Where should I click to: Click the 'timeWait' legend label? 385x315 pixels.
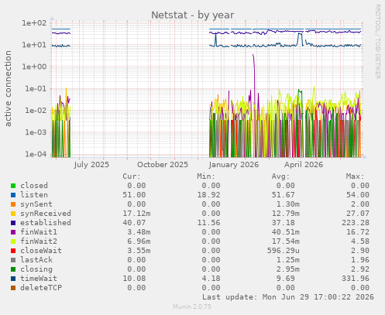tap(39, 279)
